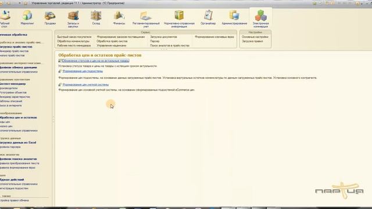Click the Обработка и анализ прайс-листов group header
This screenshot has width=372, height=209.
pos(22,42)
